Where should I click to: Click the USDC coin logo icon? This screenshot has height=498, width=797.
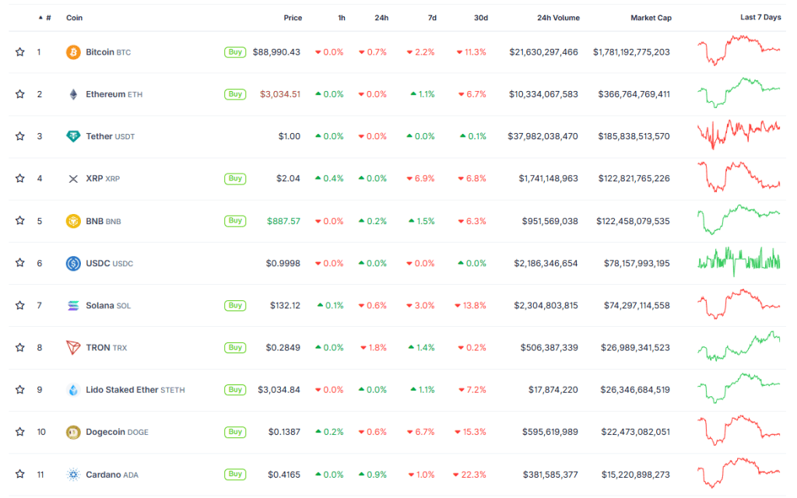[x=73, y=263]
